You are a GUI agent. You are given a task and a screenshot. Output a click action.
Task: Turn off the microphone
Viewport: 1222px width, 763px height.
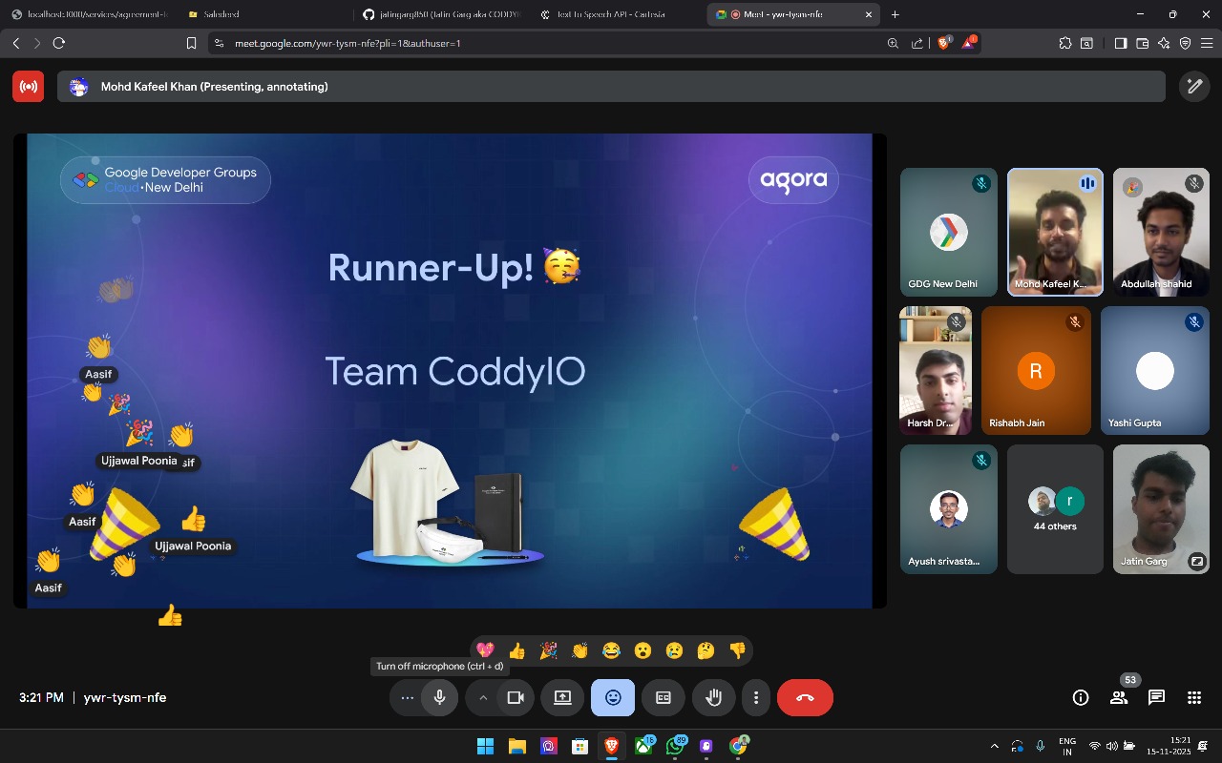pos(440,697)
